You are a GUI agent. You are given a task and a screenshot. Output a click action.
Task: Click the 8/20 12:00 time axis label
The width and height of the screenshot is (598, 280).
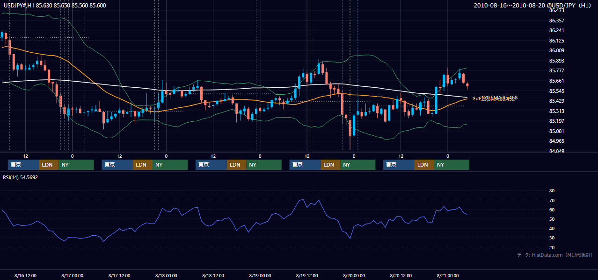pyautogui.click(x=401, y=275)
